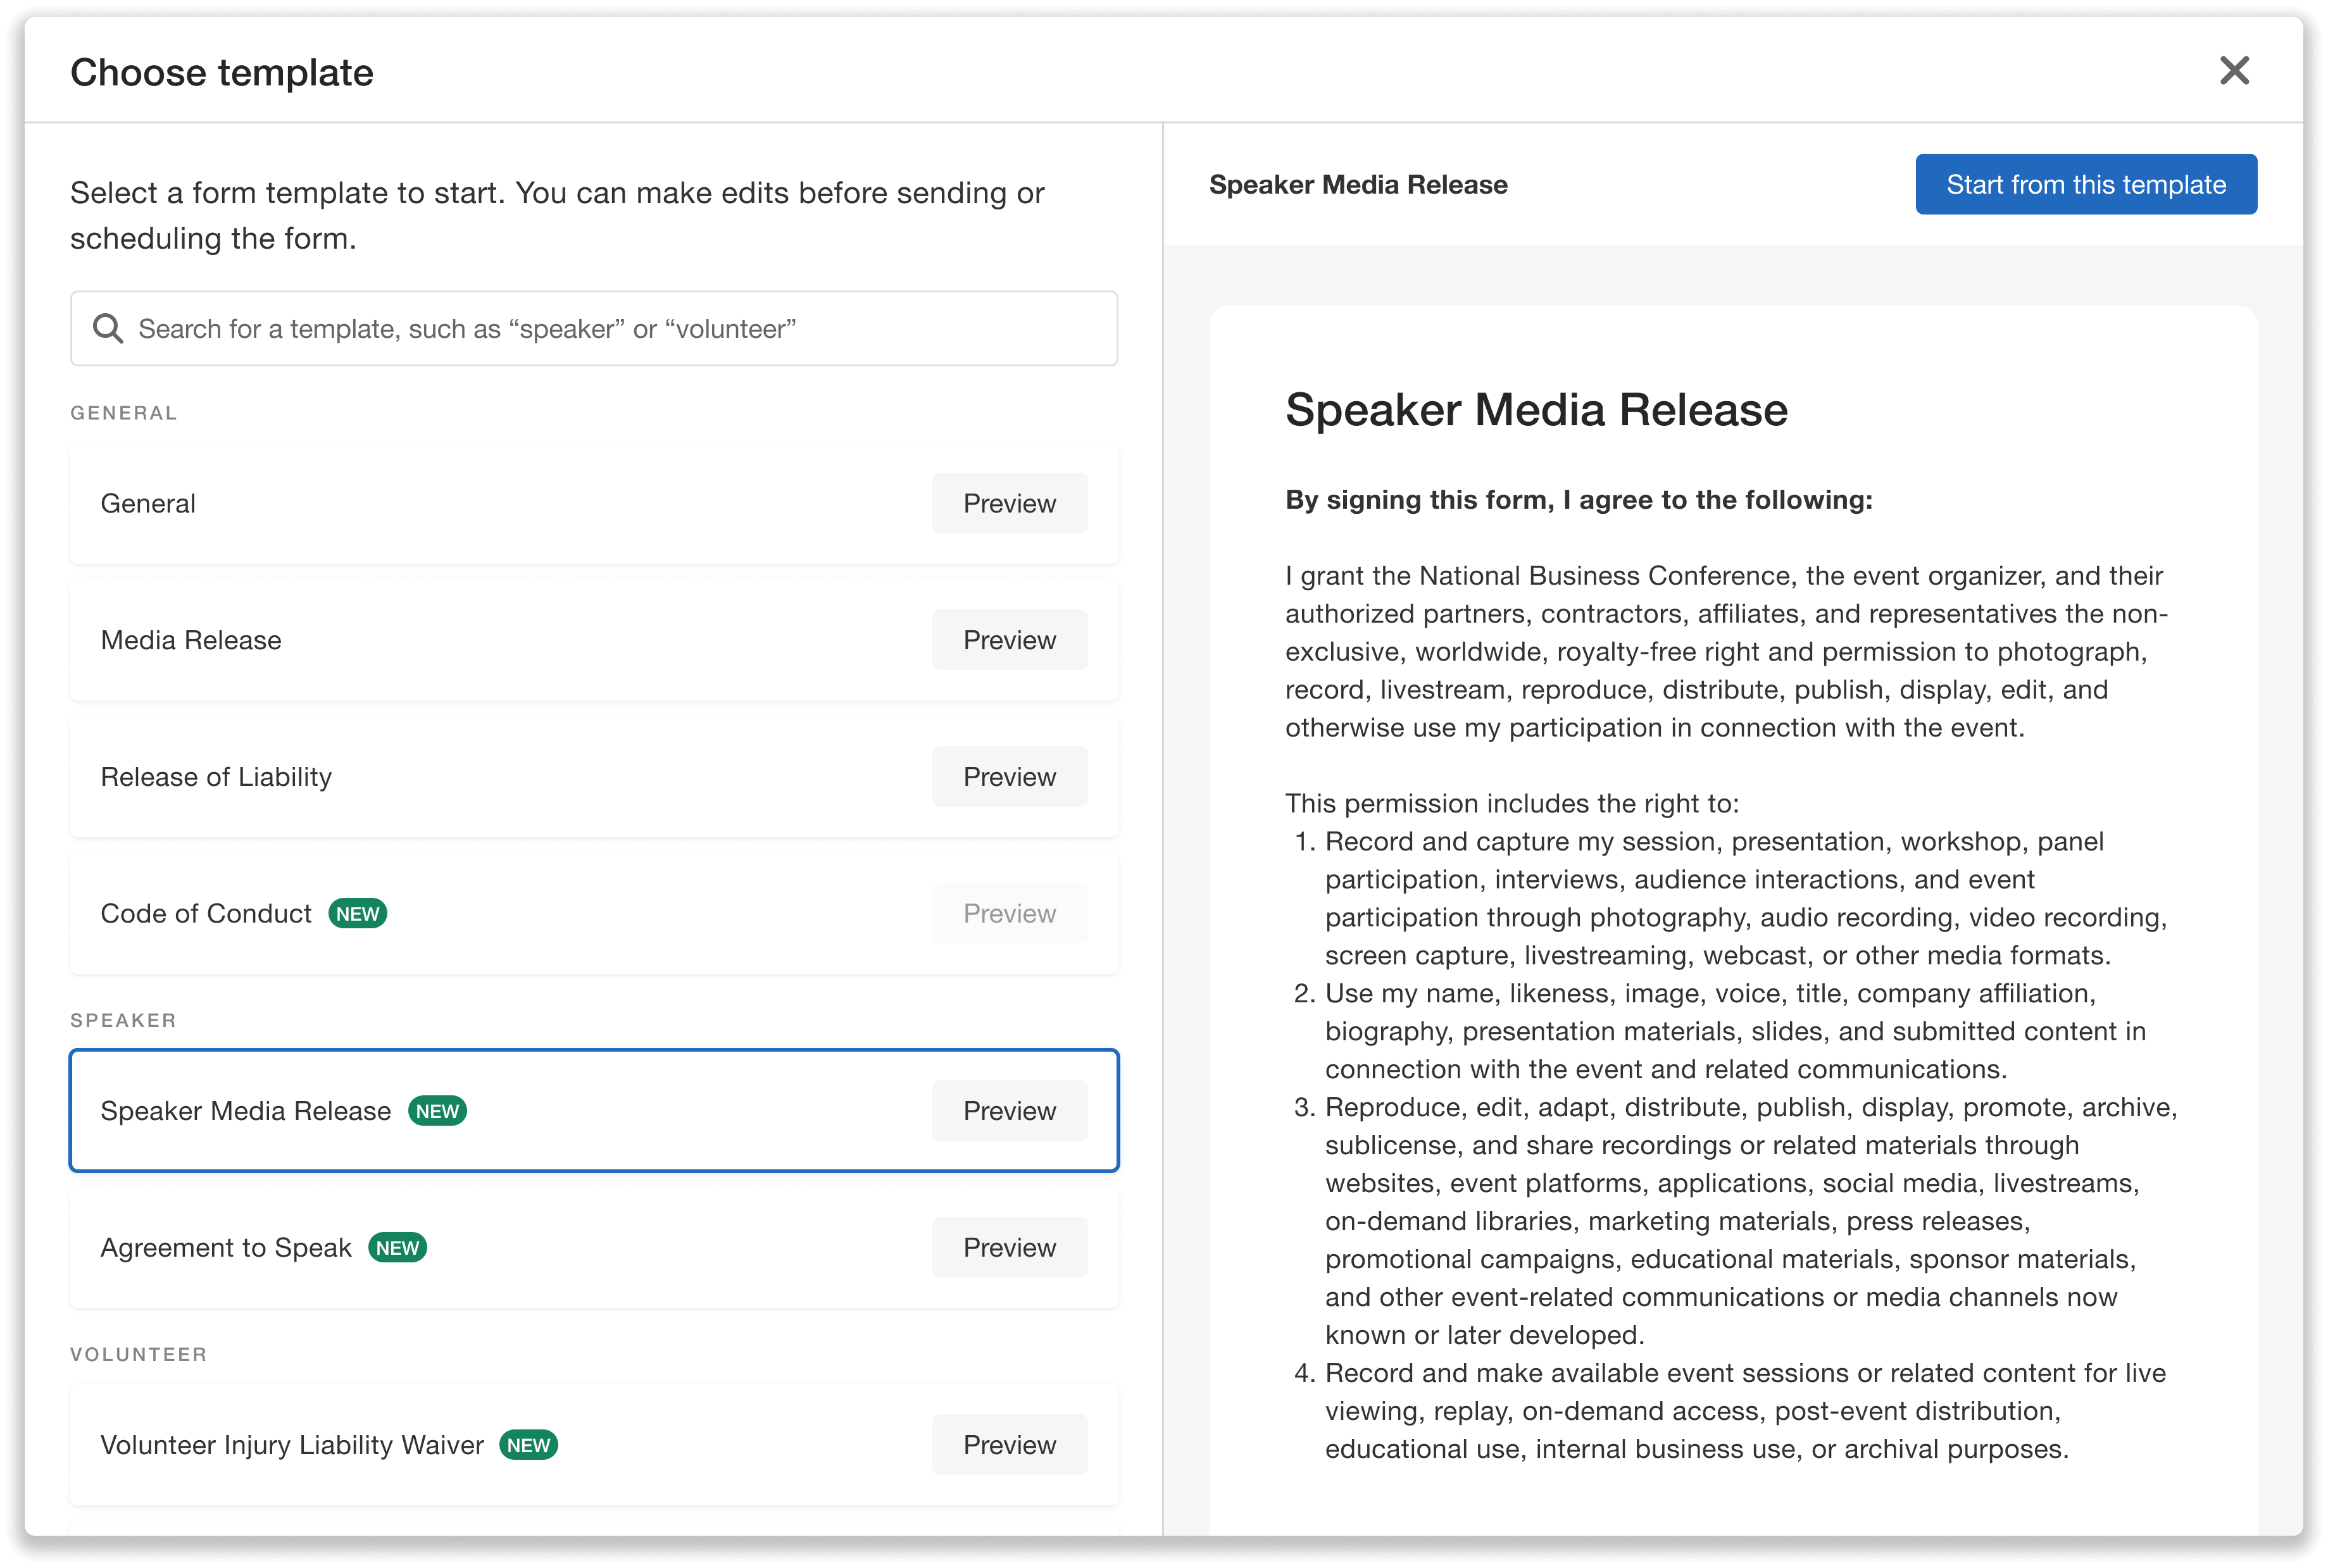The image size is (2328, 1568).
Task: Select the Release of Liability row
Action: (594, 777)
